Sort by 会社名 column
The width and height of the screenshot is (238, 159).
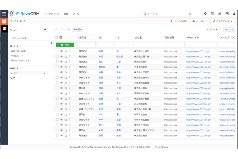point(137,38)
